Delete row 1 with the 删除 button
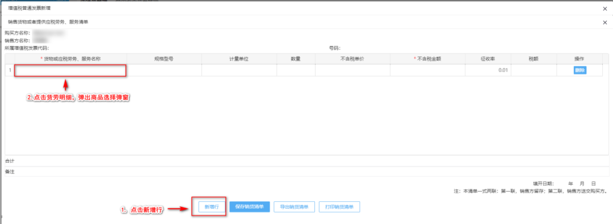The width and height of the screenshot is (613, 224). [x=580, y=70]
